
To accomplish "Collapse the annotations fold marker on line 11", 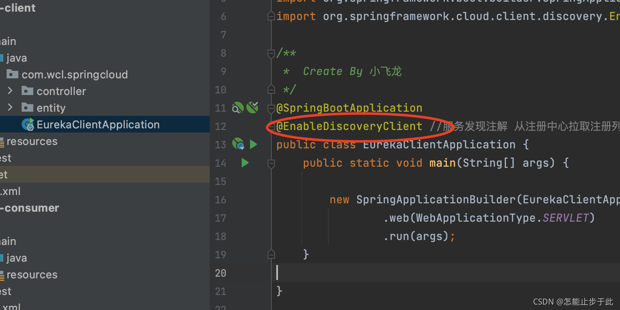I will 271,108.
